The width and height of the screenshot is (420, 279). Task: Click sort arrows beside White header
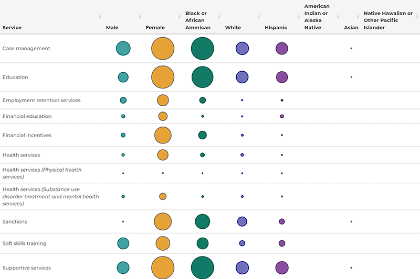[x=259, y=17]
